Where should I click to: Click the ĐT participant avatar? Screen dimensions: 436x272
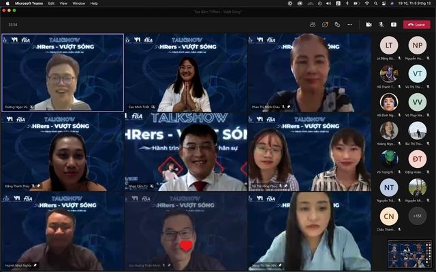[417, 159]
